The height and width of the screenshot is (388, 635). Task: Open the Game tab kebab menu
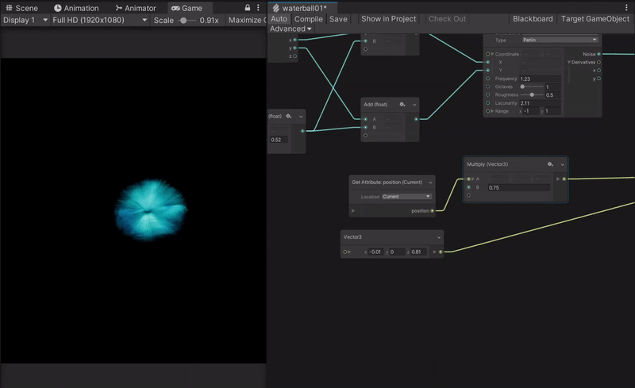coord(258,8)
